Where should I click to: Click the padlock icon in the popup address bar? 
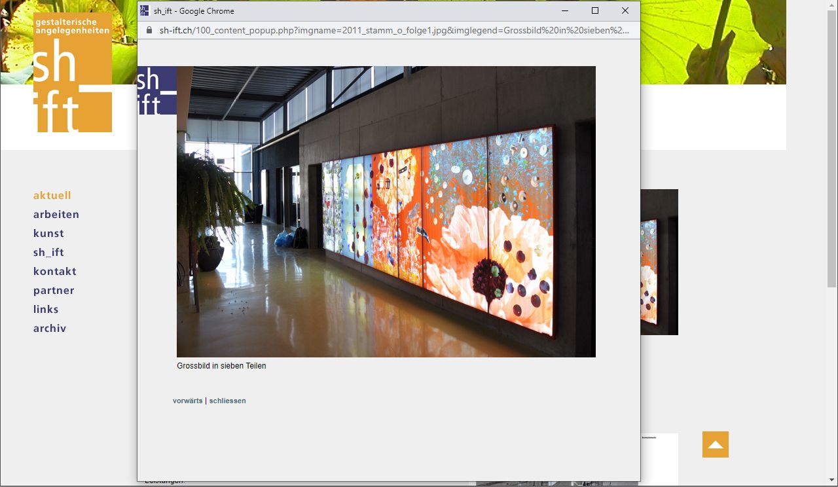pos(149,30)
